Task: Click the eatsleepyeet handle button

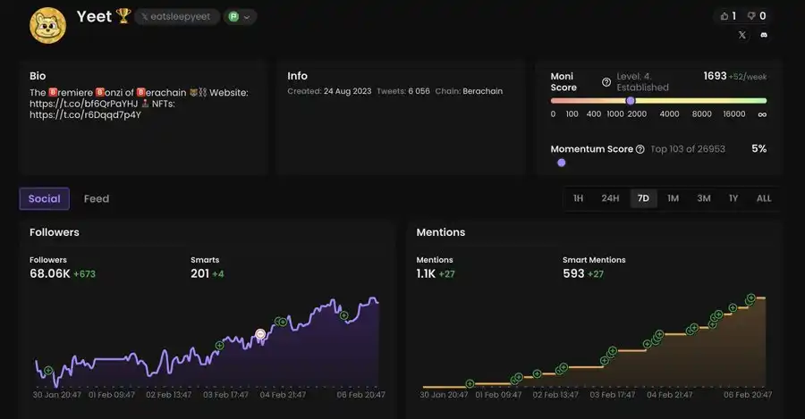Action: click(x=178, y=17)
